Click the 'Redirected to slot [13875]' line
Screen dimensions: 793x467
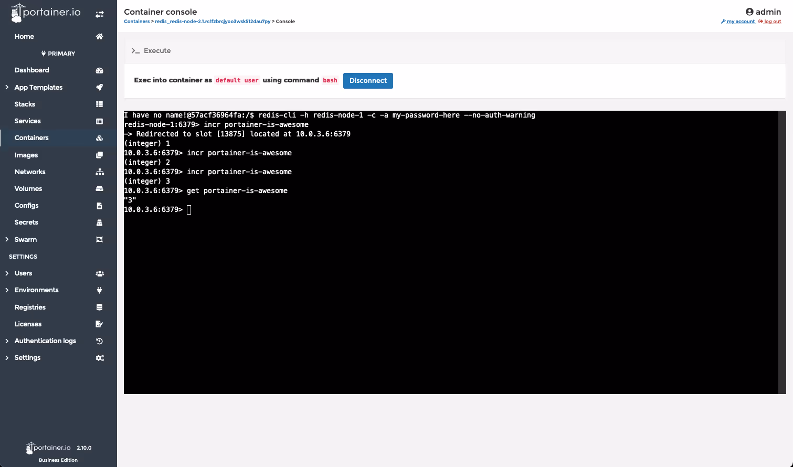tap(237, 134)
